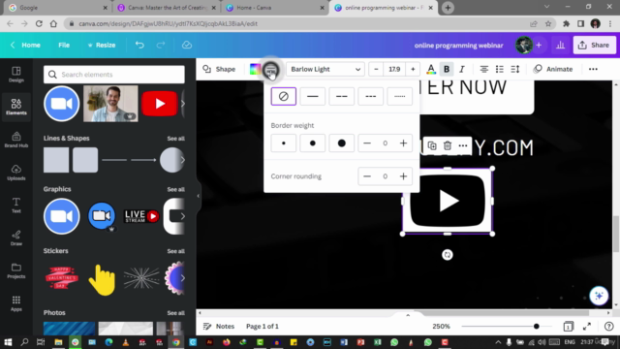Show more Lines & Shapes with arrow

[x=182, y=160]
